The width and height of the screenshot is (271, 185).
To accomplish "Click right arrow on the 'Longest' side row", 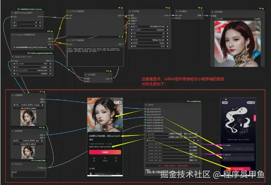I will (50, 67).
